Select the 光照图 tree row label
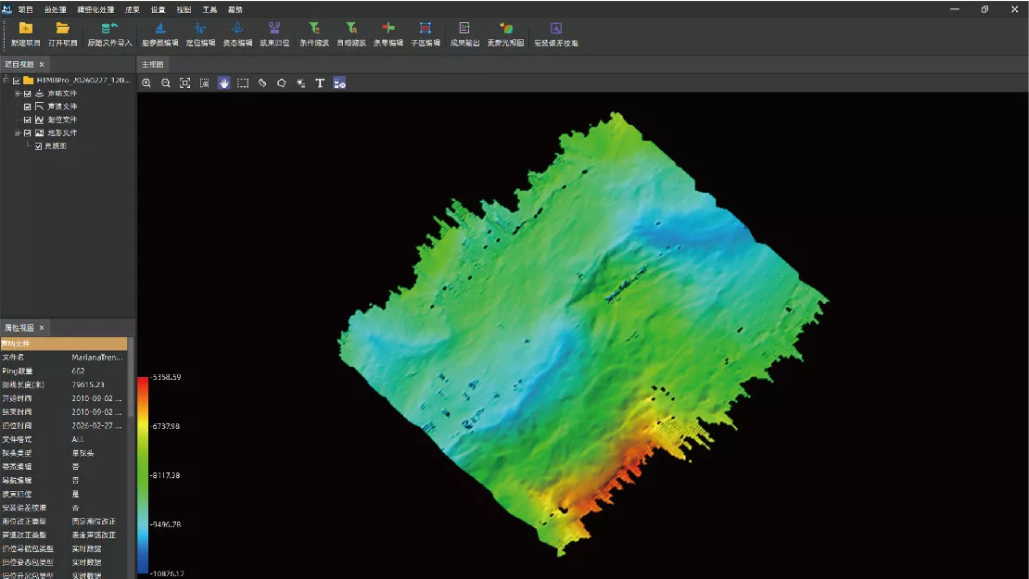 55,146
